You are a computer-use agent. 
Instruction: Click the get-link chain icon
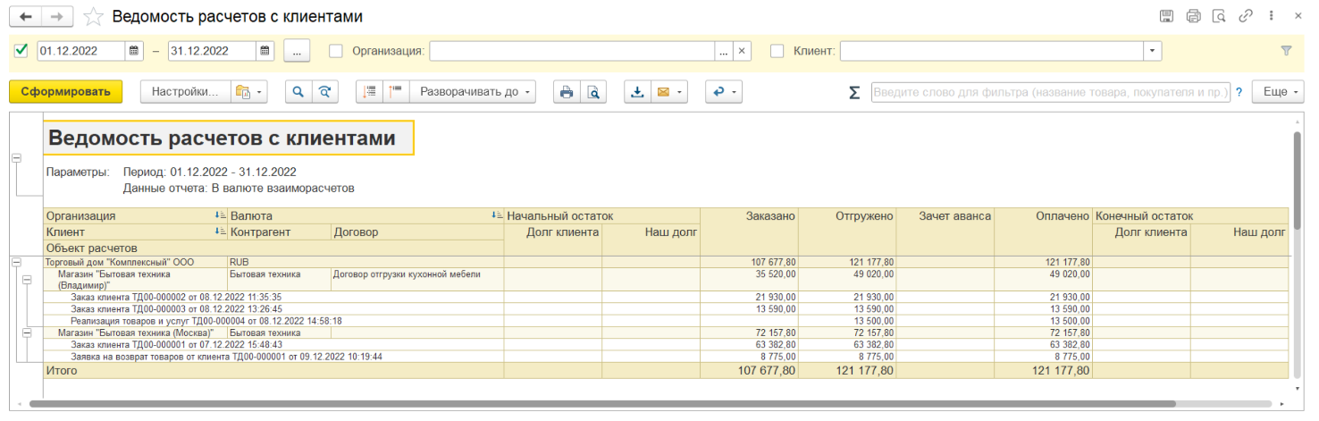[1245, 16]
